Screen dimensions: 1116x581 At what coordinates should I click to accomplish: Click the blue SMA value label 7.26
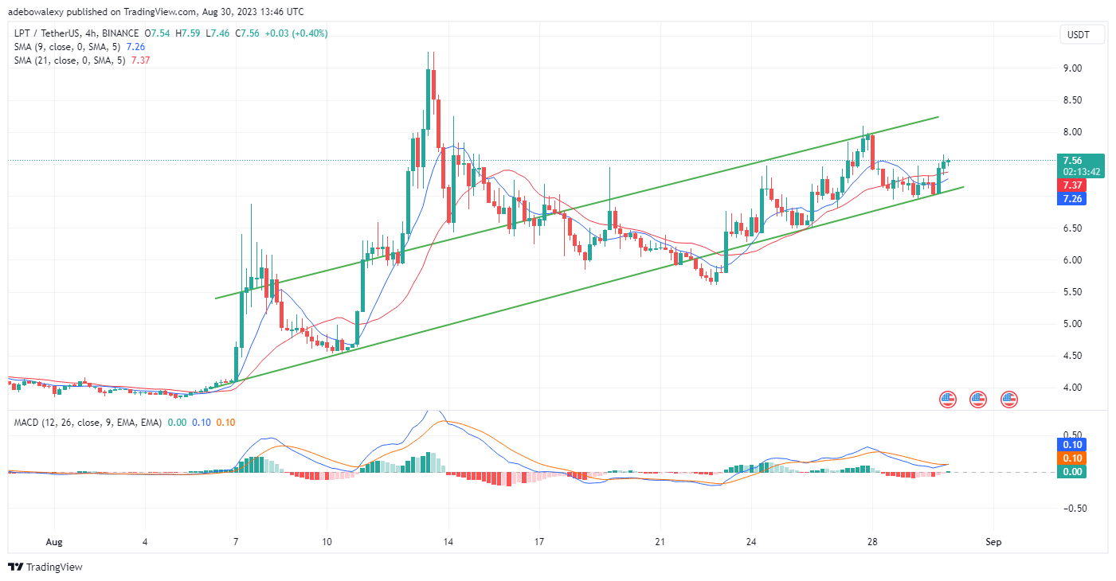(1071, 199)
